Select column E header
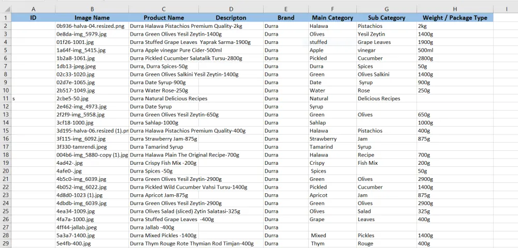 pyautogui.click(x=286, y=9)
